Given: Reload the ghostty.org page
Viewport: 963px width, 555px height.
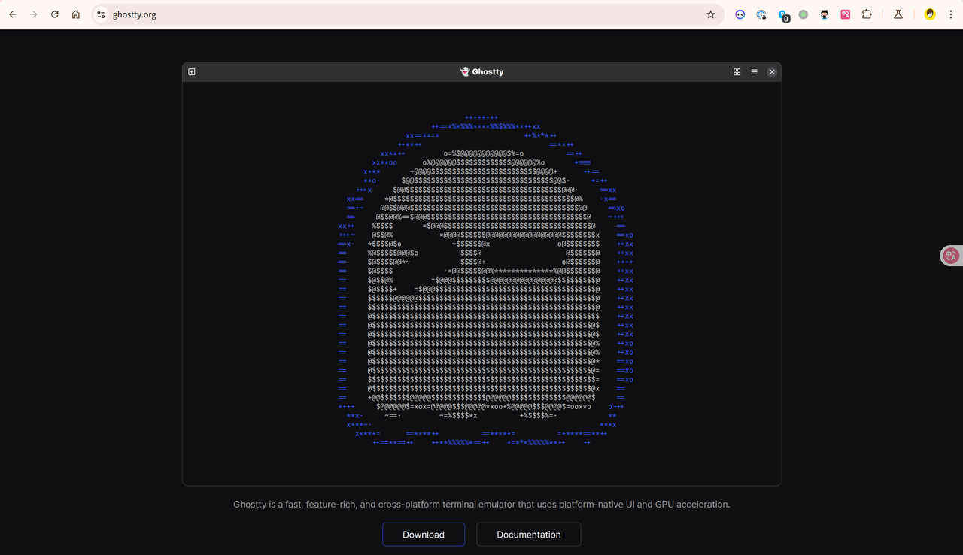Looking at the screenshot, I should [55, 14].
